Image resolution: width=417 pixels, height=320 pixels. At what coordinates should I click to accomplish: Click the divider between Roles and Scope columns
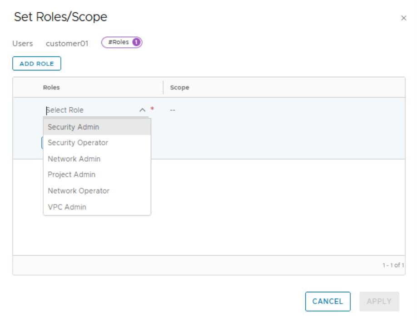pos(163,87)
